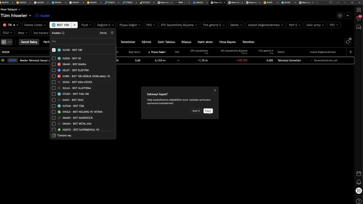
Task: Open the Değişim % filter dropdown
Action: click(105, 25)
